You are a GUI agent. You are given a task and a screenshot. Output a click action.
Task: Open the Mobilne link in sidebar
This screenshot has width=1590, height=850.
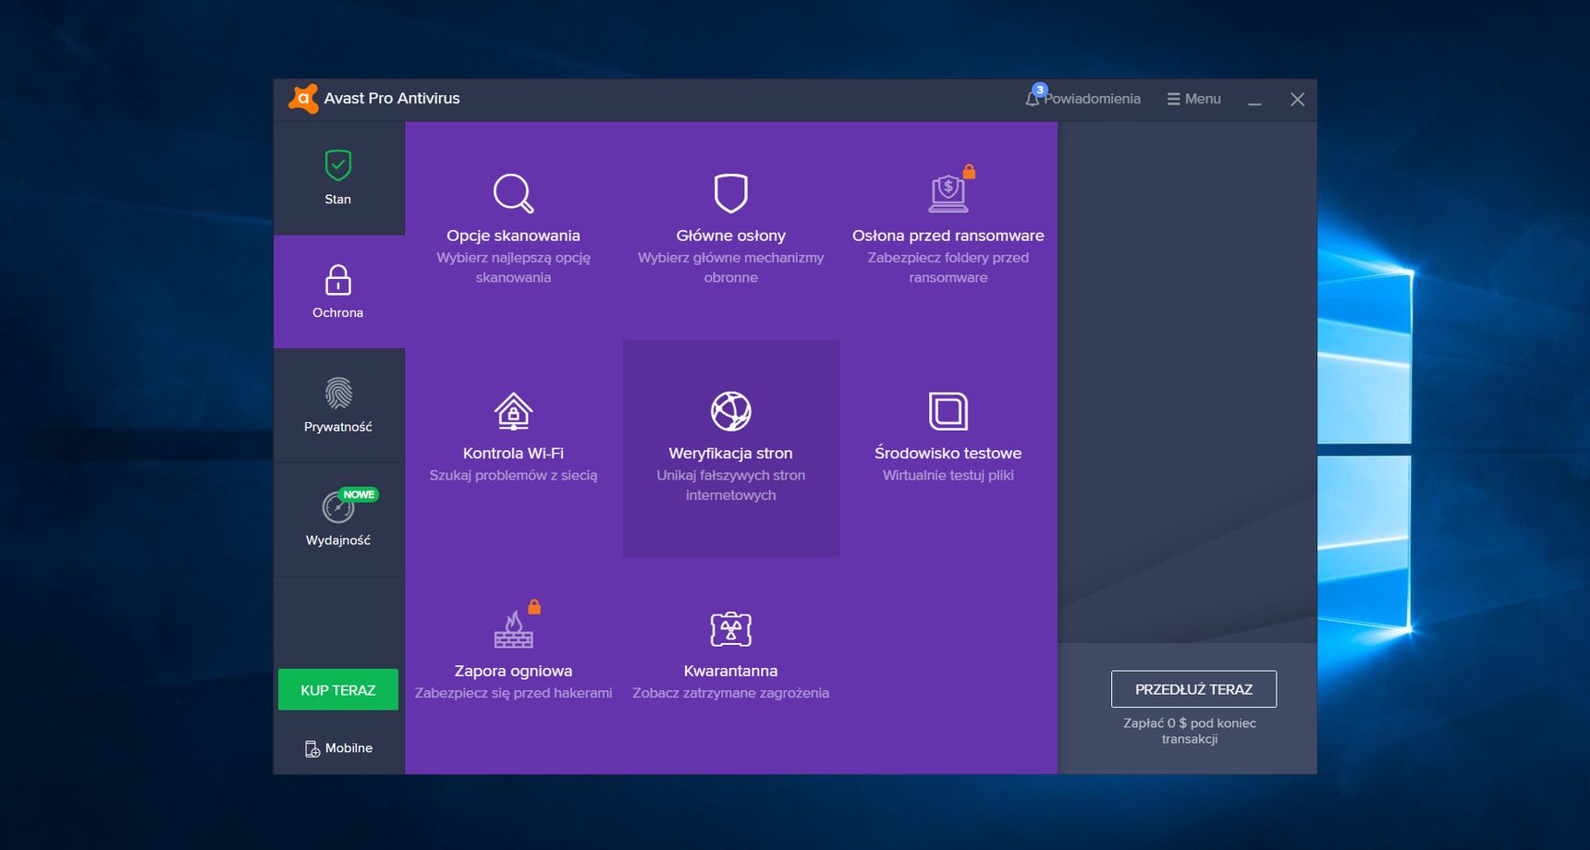point(339,748)
